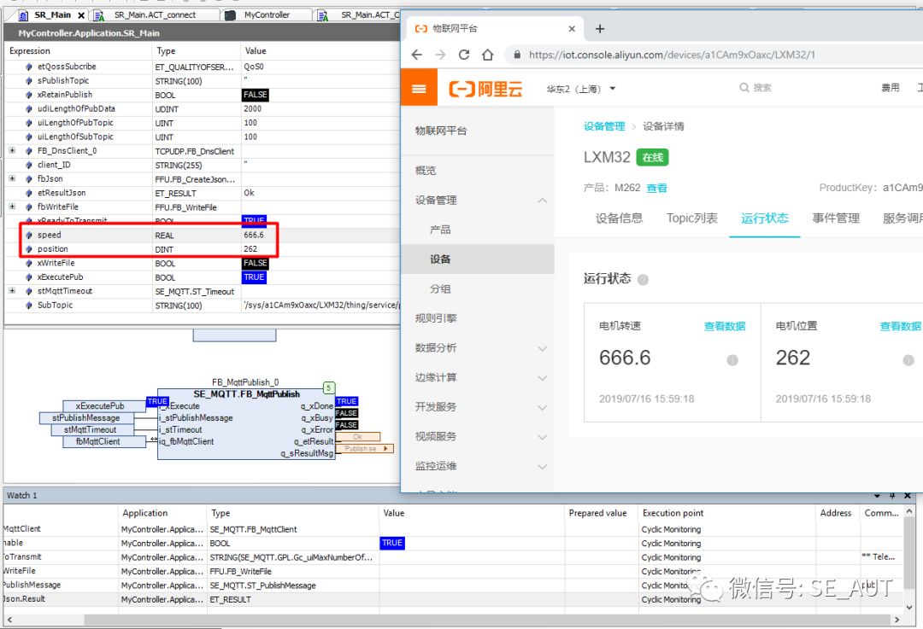Refresh the page with the reload icon
Viewport: 923px width, 629px height.
(x=464, y=53)
